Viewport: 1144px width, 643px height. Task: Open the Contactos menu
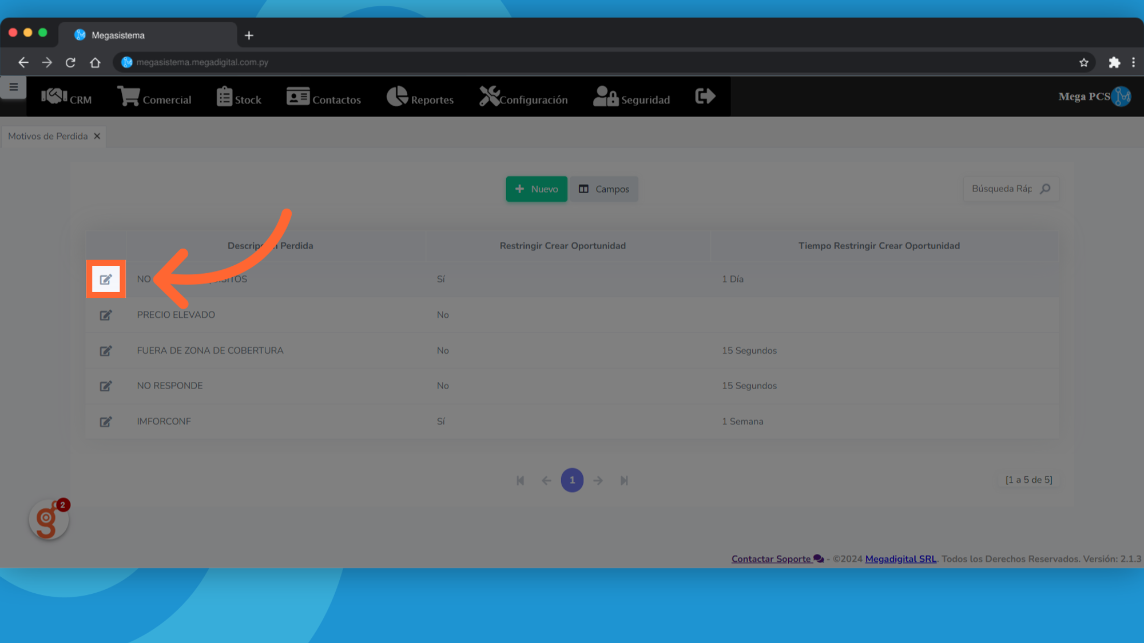pyautogui.click(x=324, y=97)
